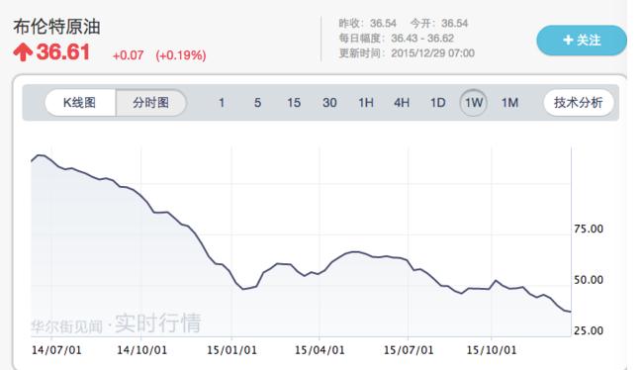Click the +0.07 price change value

click(x=129, y=55)
